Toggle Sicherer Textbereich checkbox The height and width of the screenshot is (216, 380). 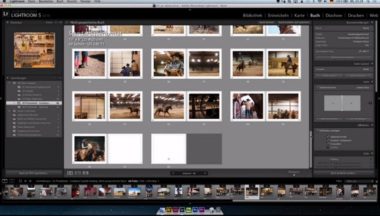328,140
